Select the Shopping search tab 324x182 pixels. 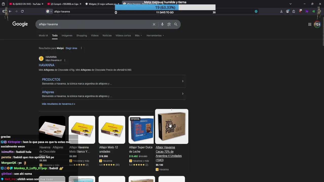tap(82, 35)
